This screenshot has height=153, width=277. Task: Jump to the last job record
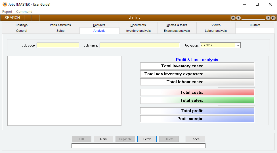coord(273,18)
